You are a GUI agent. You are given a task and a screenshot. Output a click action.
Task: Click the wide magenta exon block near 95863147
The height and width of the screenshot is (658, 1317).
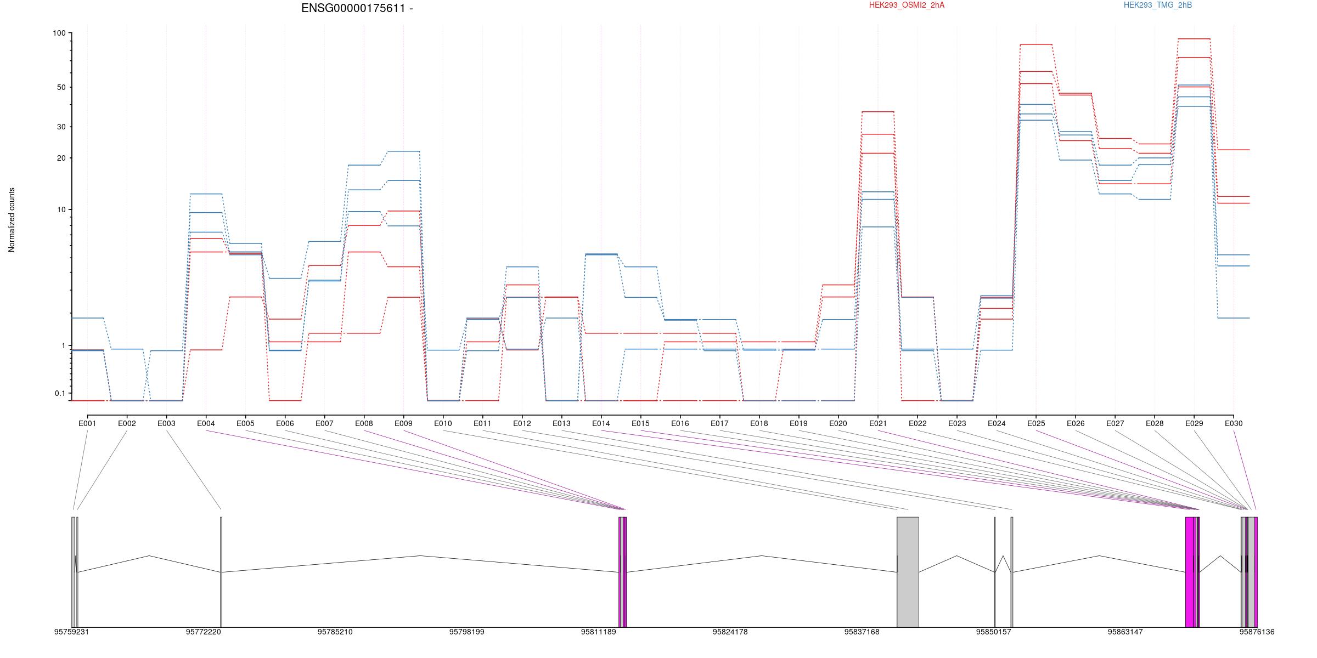coord(1190,572)
